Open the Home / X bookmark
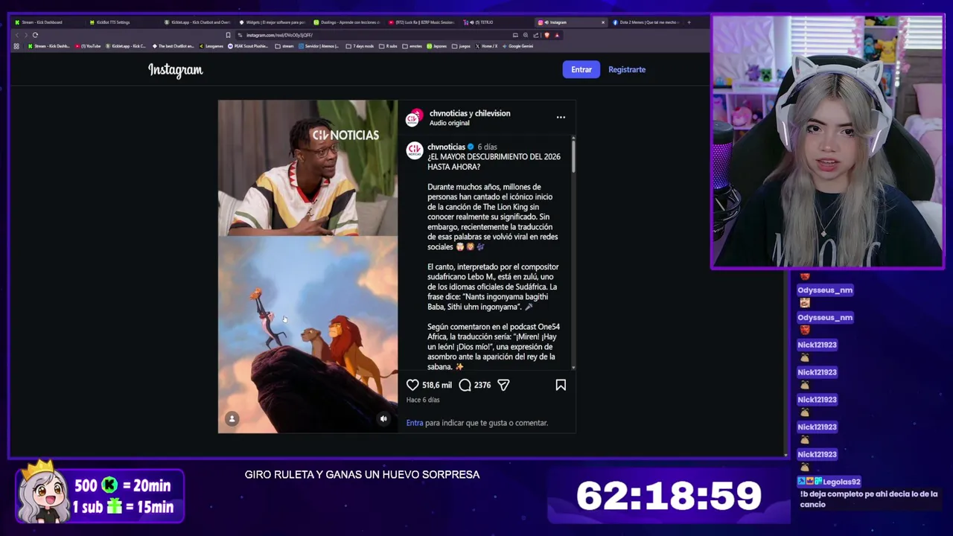Screen dimensions: 953x536 (x=487, y=46)
